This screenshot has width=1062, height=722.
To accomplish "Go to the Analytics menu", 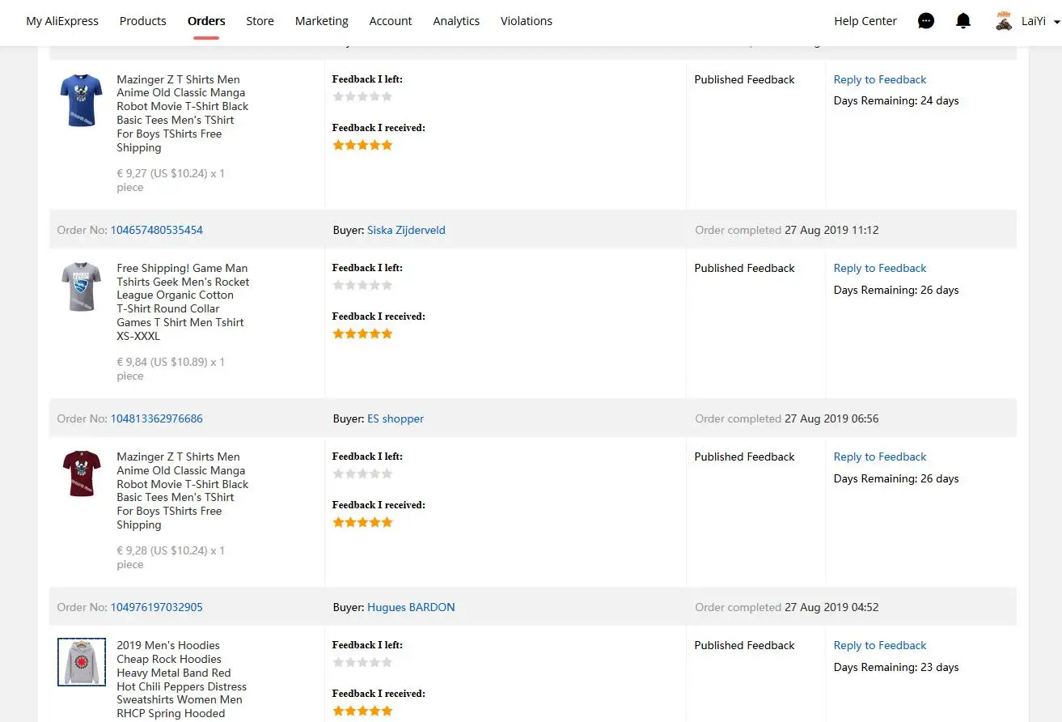I will (x=456, y=21).
